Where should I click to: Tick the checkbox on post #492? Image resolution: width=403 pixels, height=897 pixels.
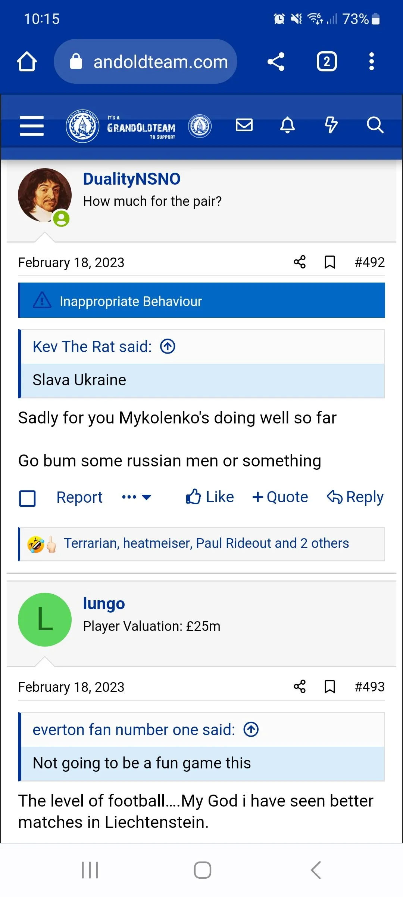(27, 498)
